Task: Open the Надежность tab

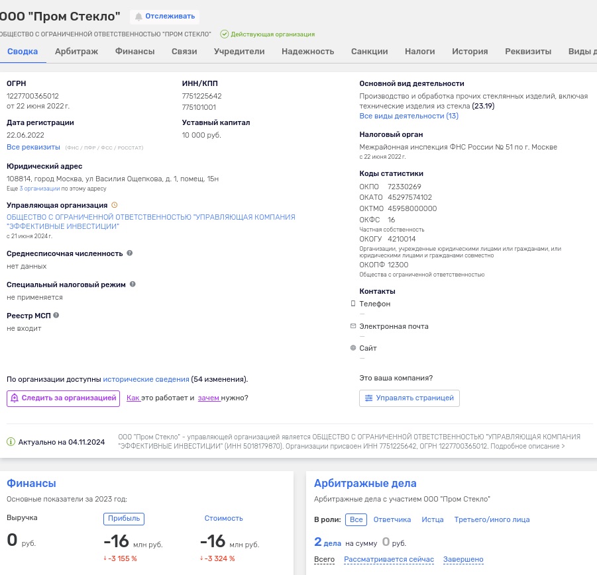Action: point(307,52)
